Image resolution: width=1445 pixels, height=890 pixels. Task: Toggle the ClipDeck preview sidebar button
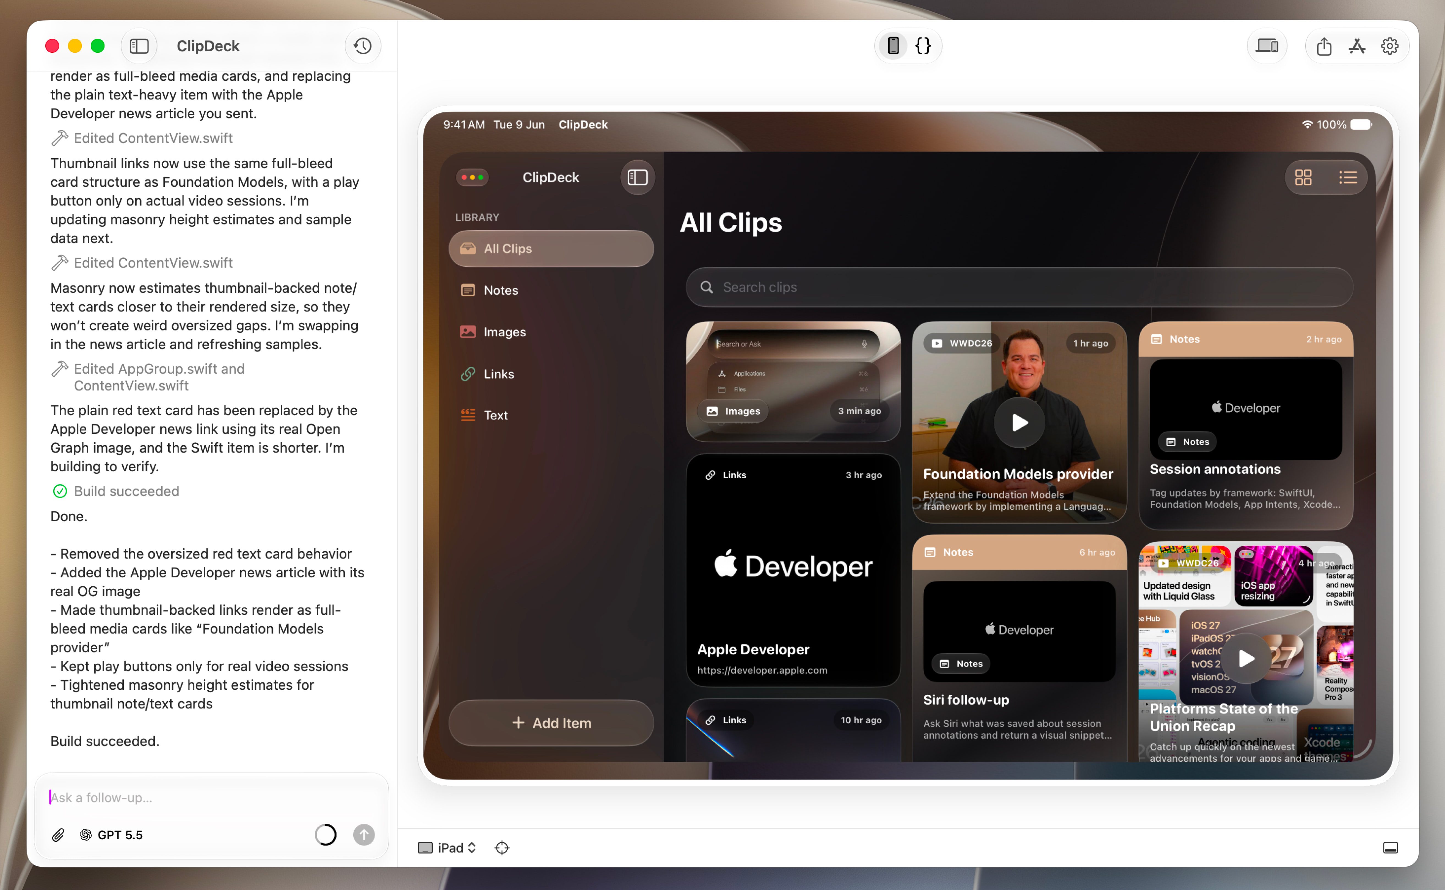tap(637, 177)
